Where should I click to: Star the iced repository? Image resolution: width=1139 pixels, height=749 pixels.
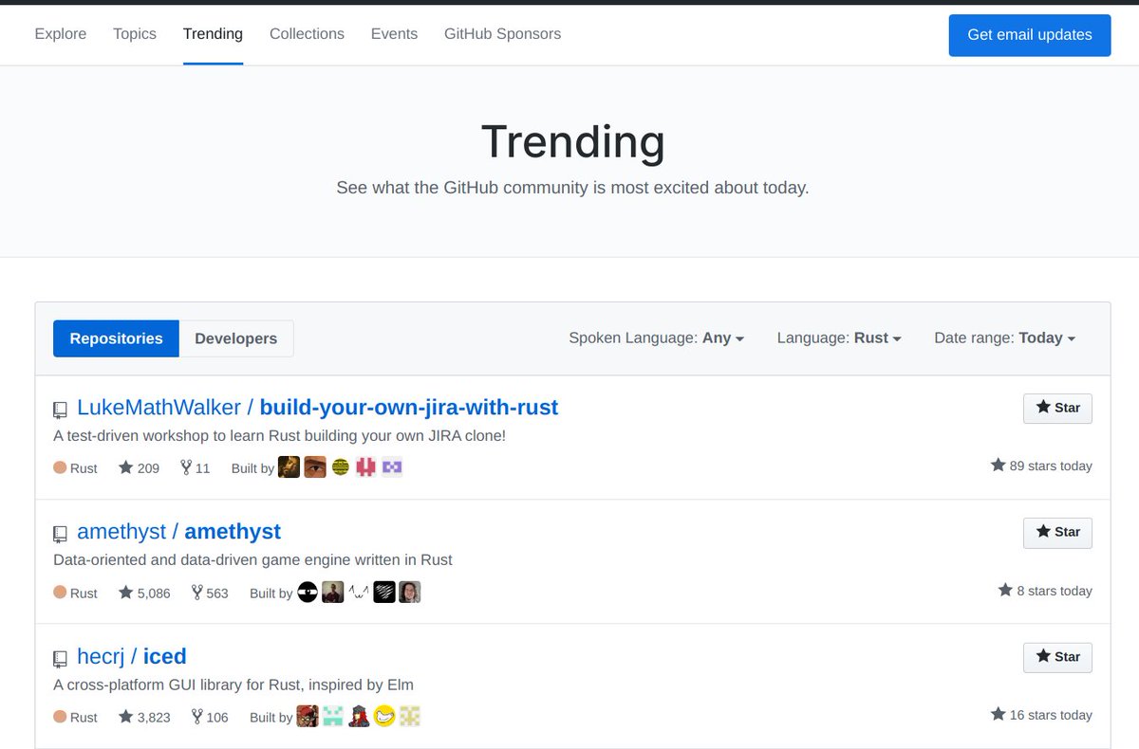coord(1057,656)
